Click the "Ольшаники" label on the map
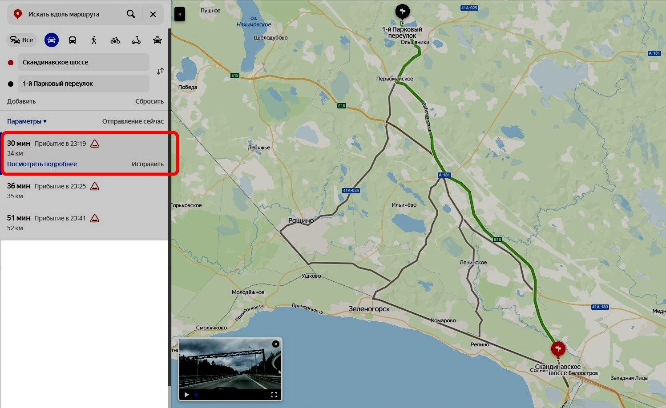This screenshot has width=666, height=408. [415, 43]
